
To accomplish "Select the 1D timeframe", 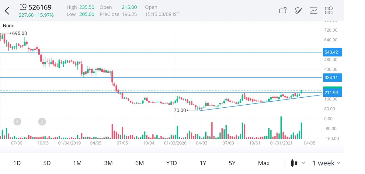I will point(17,163).
